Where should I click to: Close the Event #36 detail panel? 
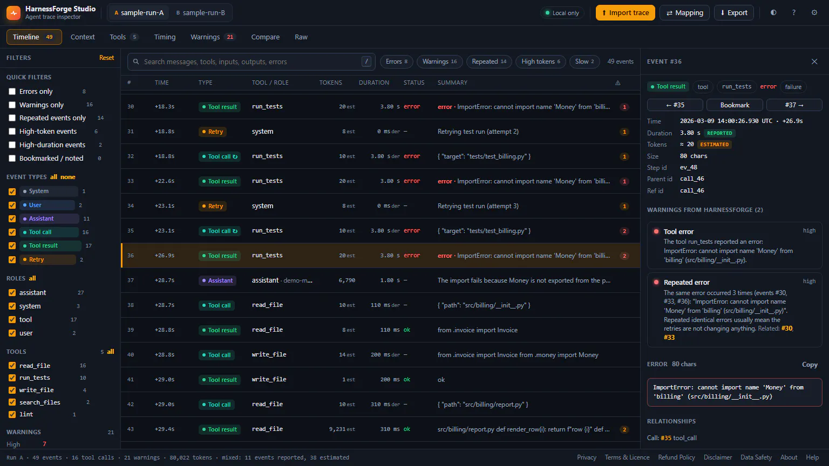814,61
